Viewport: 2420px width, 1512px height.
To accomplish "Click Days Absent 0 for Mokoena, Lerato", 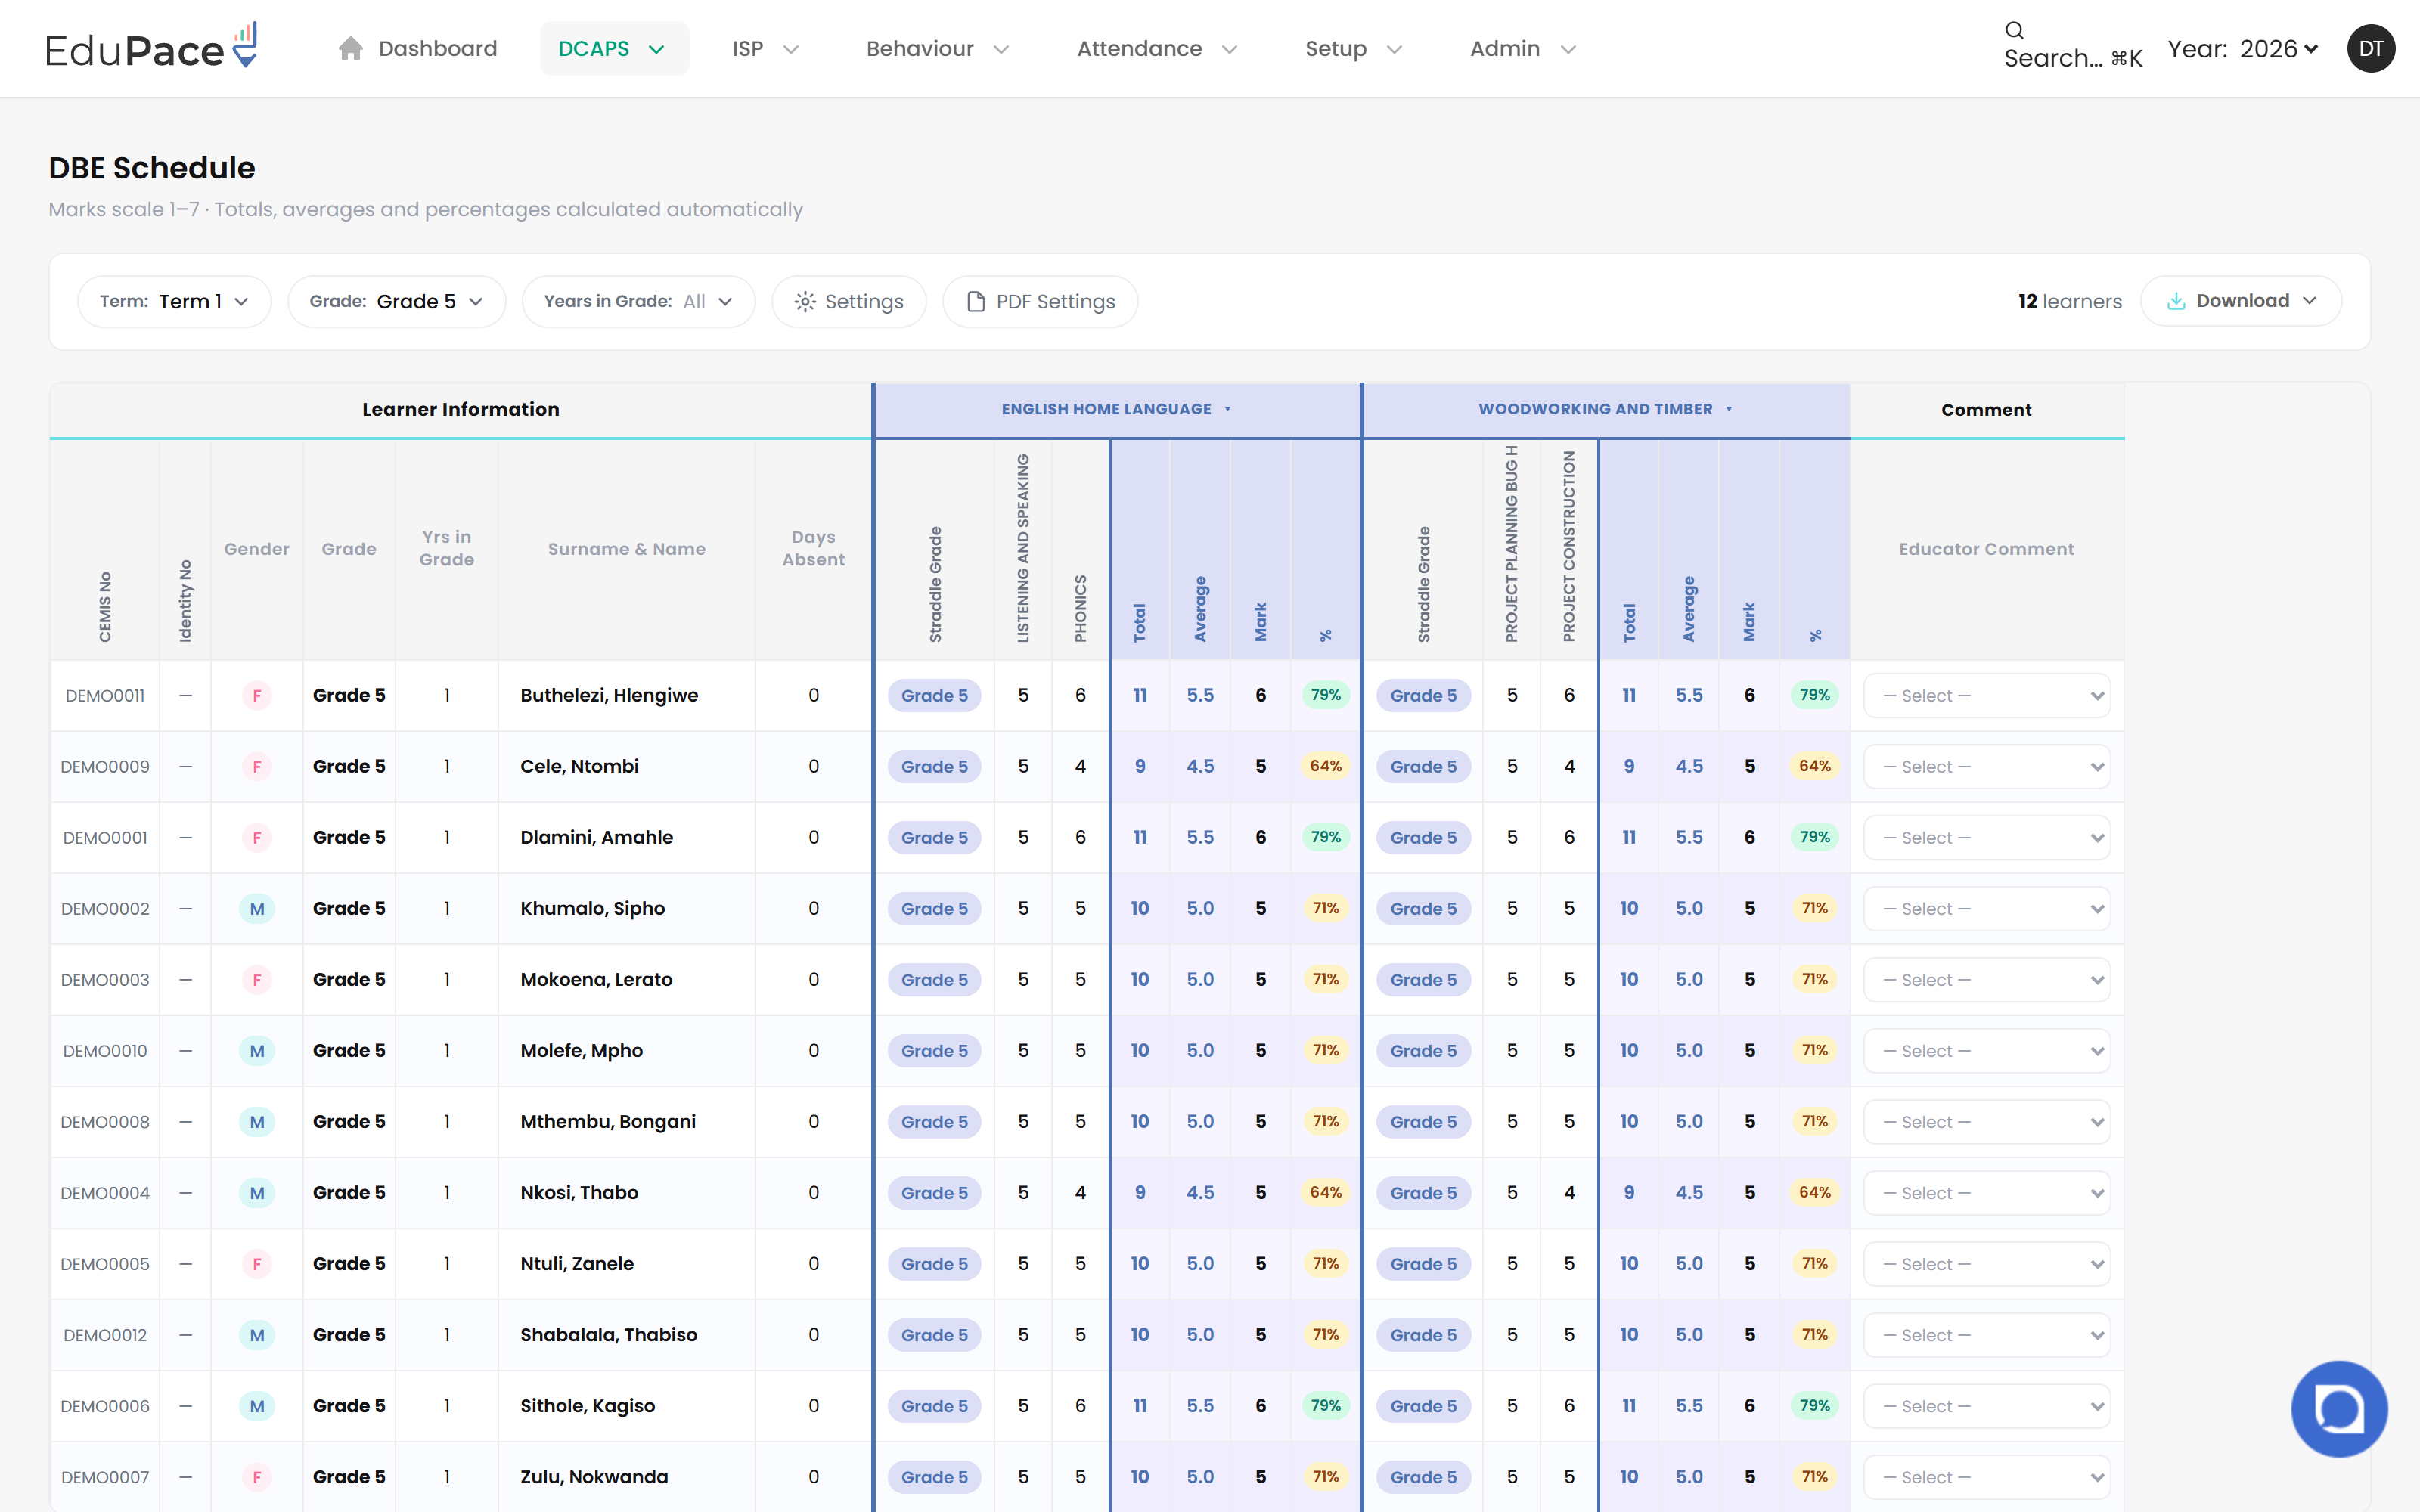I will pos(813,979).
